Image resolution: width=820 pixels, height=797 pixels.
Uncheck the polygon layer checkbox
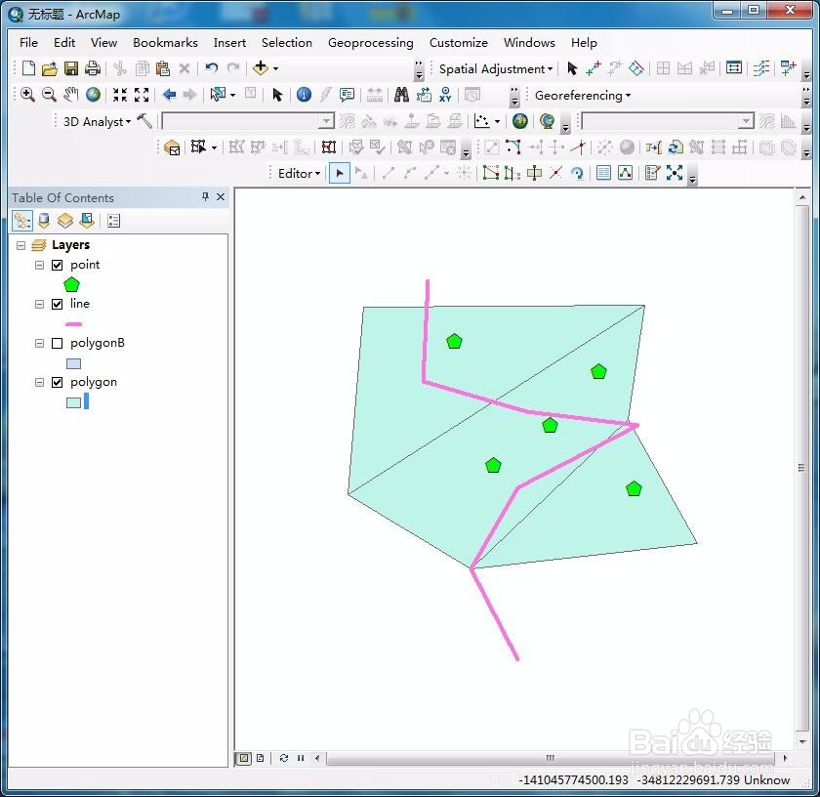[x=57, y=383]
